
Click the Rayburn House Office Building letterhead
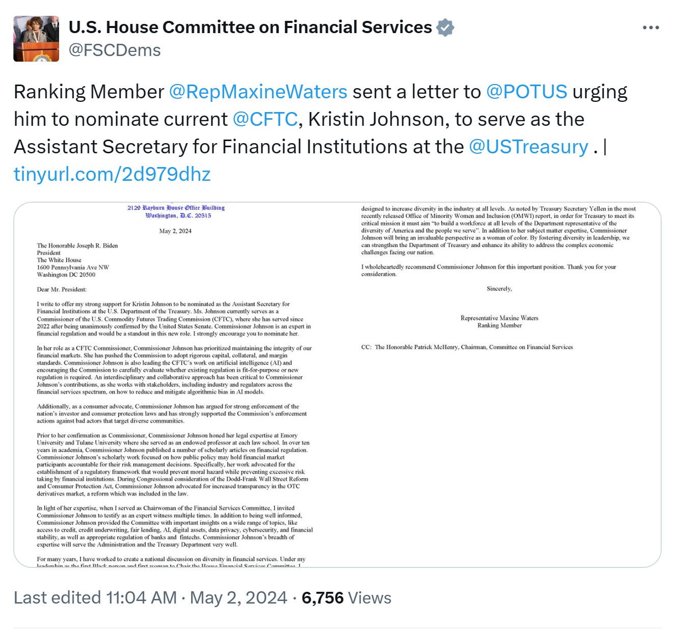pyautogui.click(x=176, y=211)
